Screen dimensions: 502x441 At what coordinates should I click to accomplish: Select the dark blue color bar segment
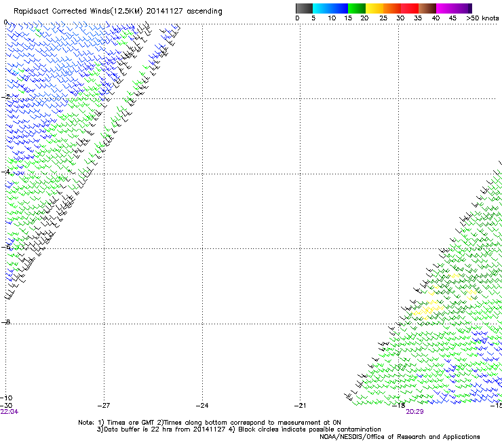pos(339,8)
